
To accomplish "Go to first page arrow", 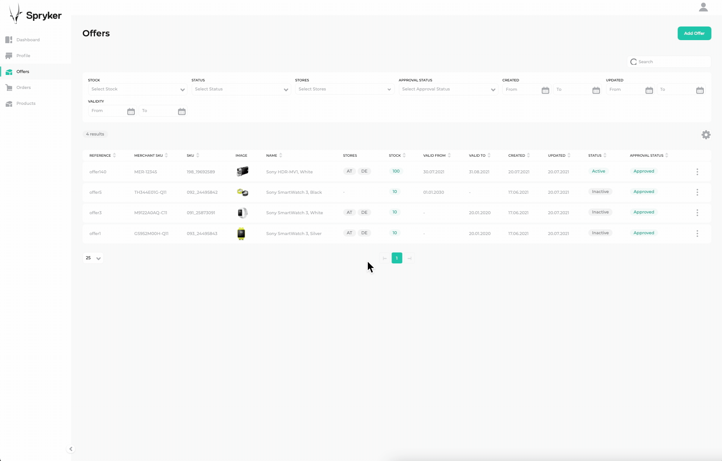I will (384, 258).
